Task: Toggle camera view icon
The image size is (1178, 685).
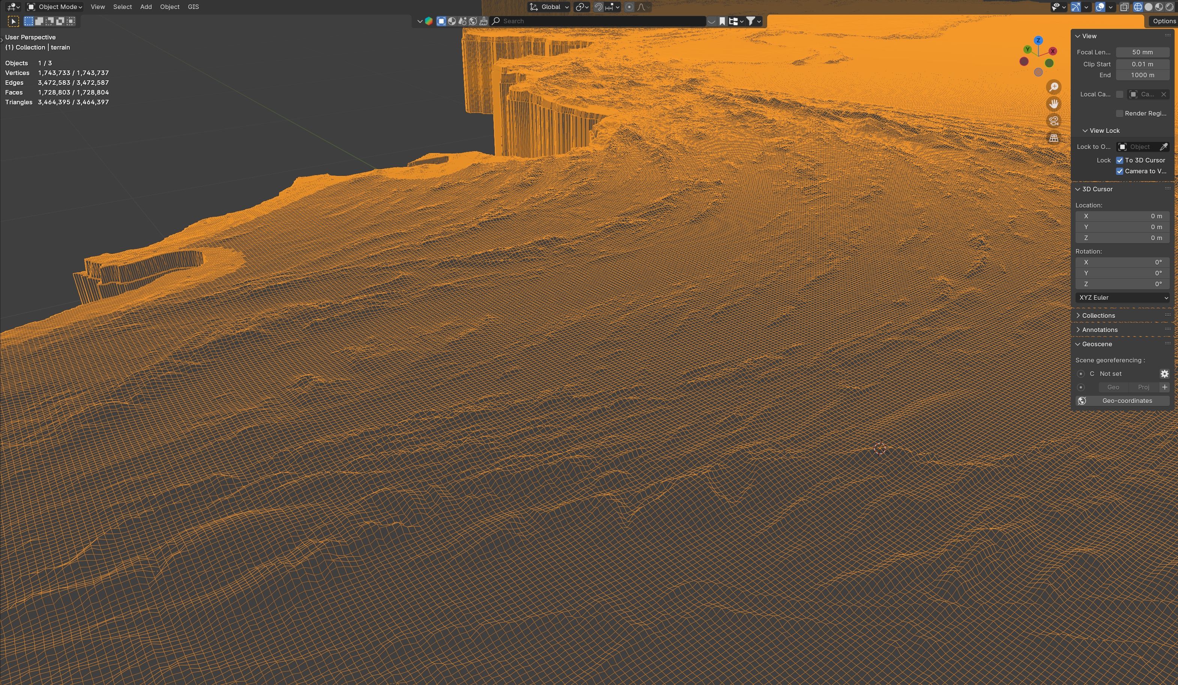Action: coord(1053,121)
